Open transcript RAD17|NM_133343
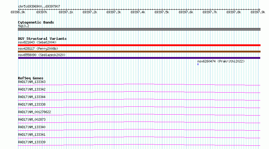269x149 pixels. tap(32, 82)
